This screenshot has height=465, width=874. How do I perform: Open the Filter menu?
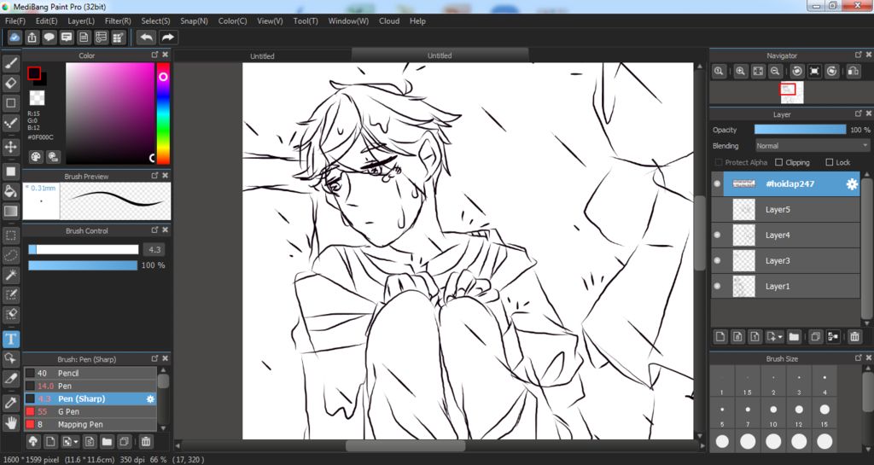(118, 21)
